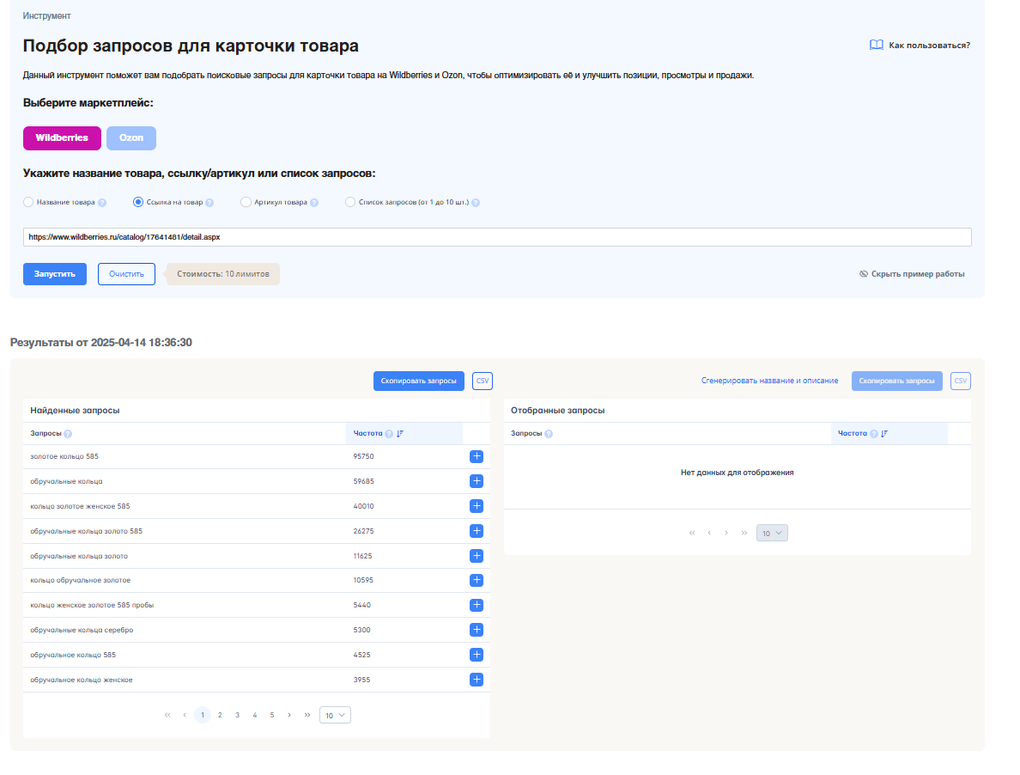Click help icon beside 'Название товара'

[102, 203]
